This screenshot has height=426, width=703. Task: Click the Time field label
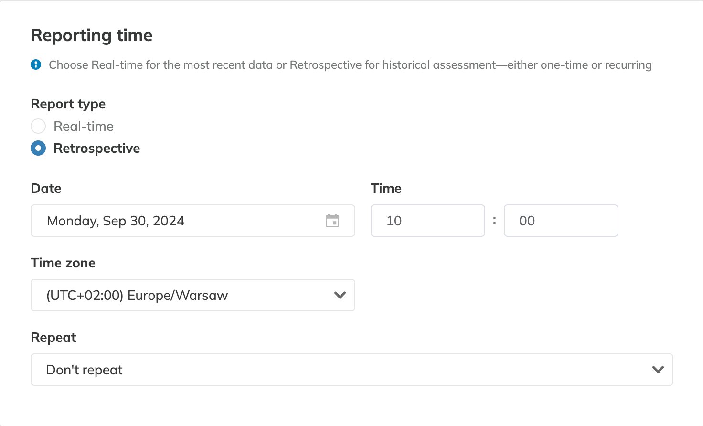(386, 188)
